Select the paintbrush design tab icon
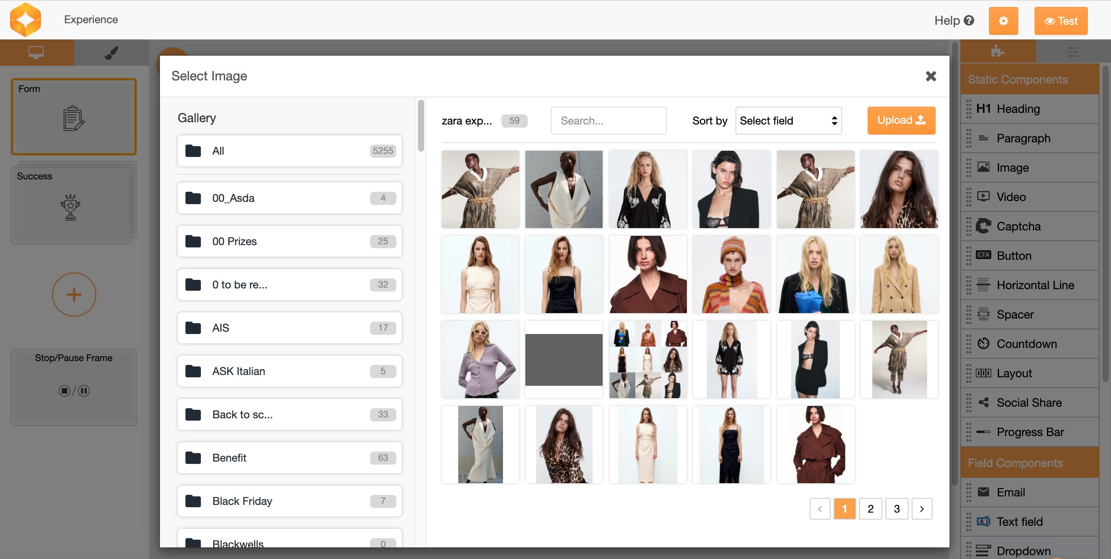1111x559 pixels. 111,53
